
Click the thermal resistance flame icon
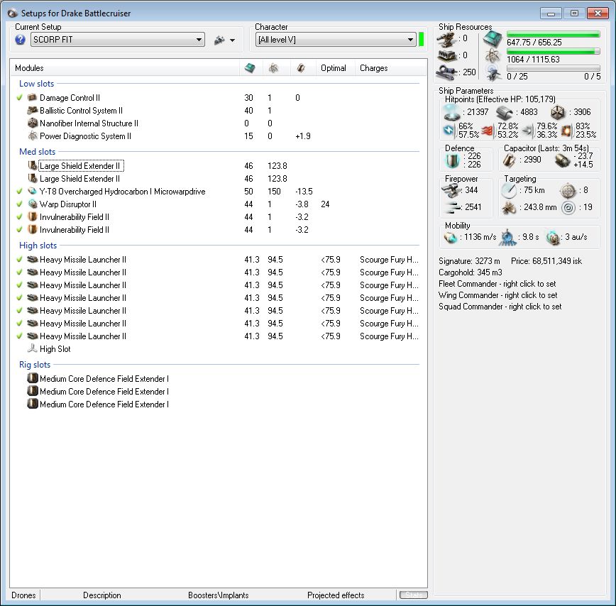point(488,131)
